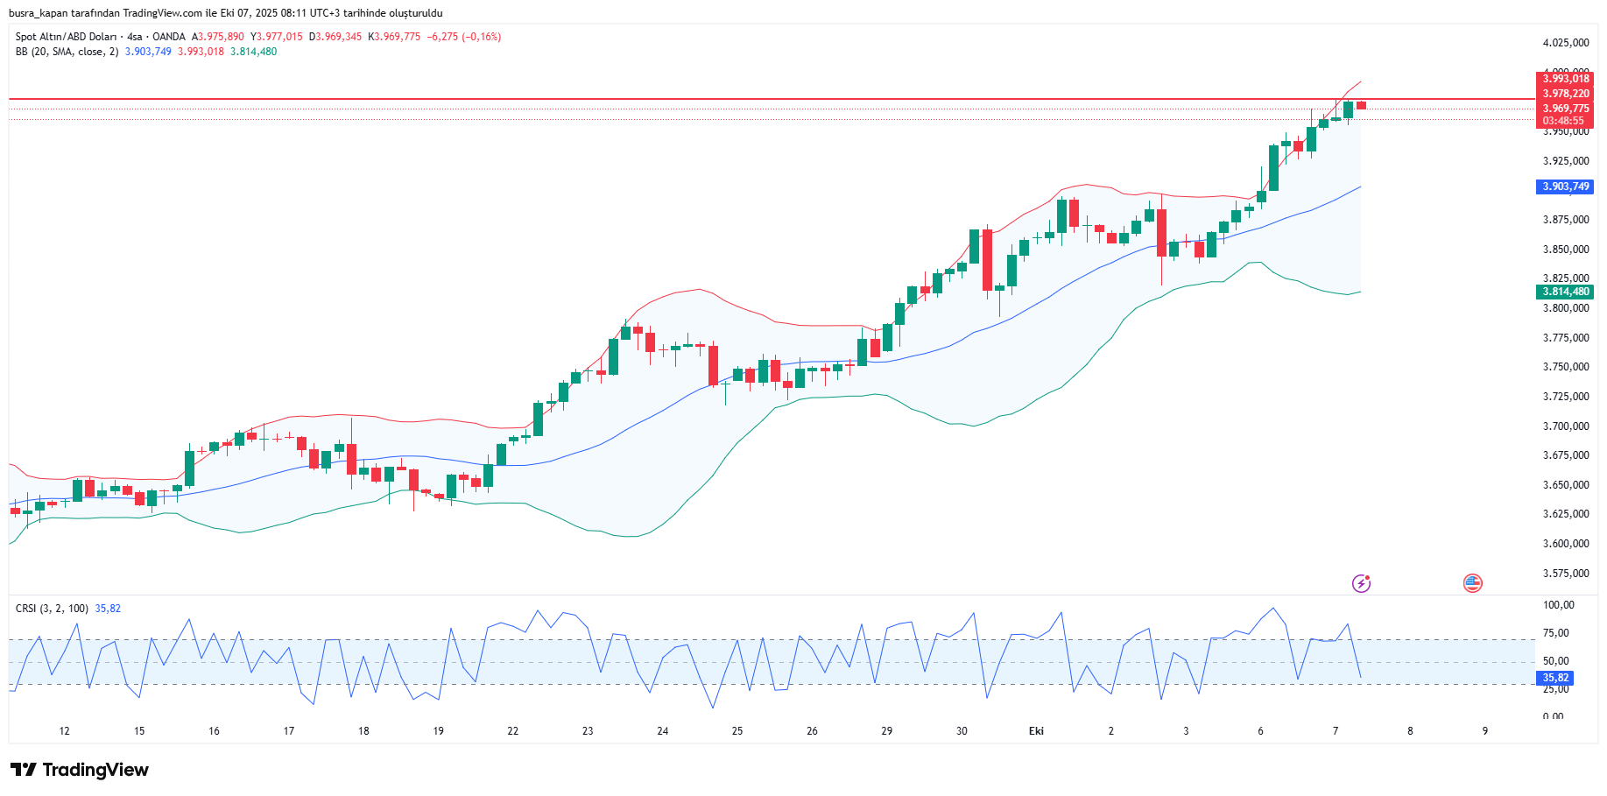Click the purple lightning event icon
The width and height of the screenshot is (1607, 796).
[1361, 583]
